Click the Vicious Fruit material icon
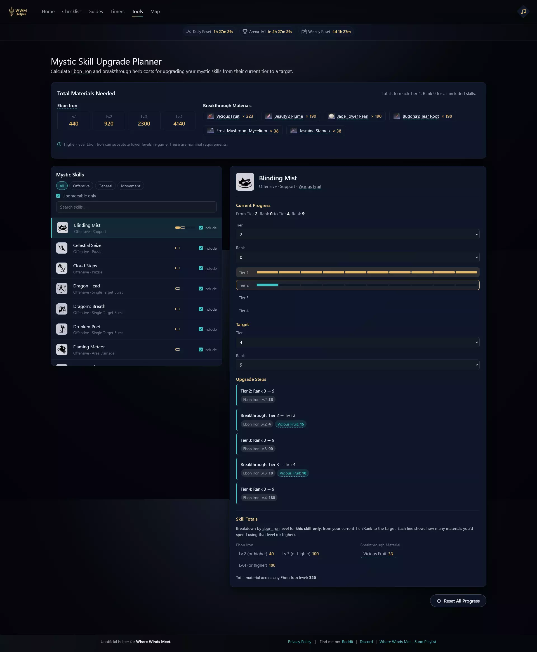537x652 pixels. (x=211, y=116)
